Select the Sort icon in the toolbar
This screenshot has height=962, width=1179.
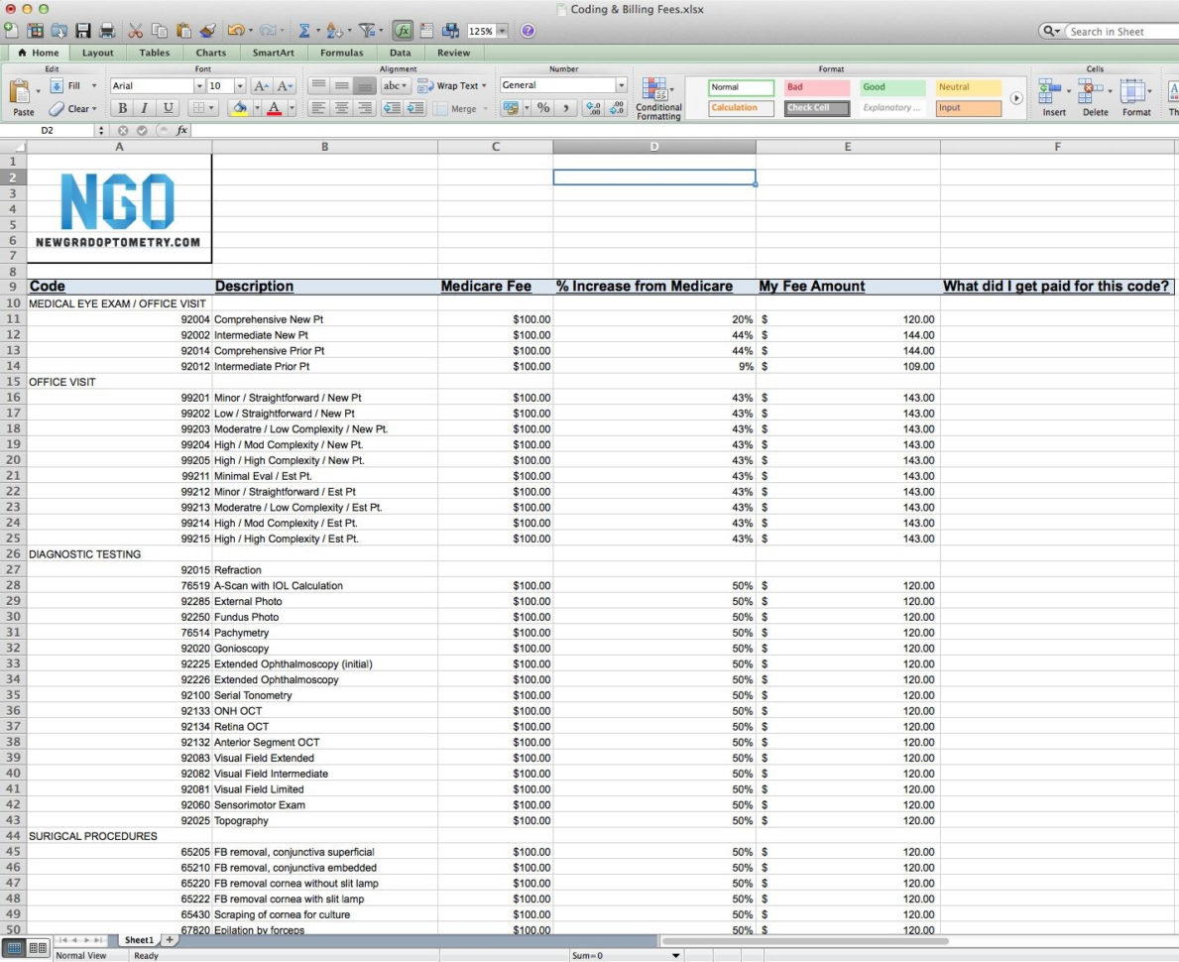point(333,30)
